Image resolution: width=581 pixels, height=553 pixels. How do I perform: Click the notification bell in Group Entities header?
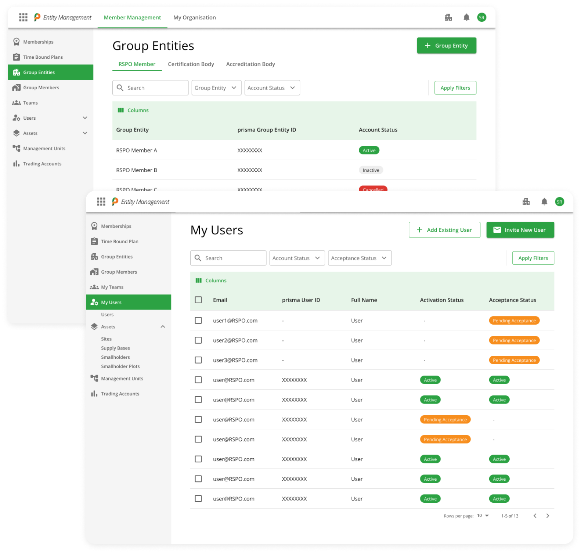point(466,17)
